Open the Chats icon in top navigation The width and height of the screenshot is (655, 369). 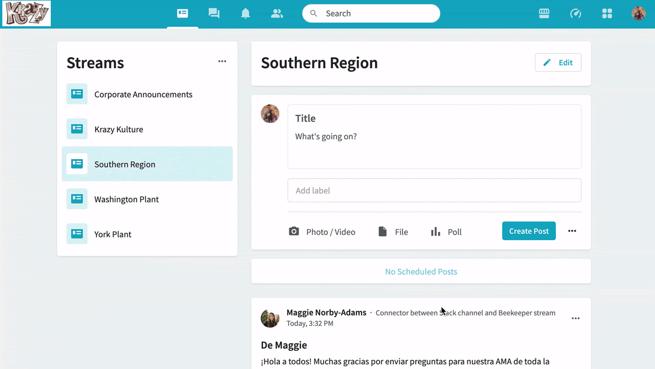tap(214, 13)
